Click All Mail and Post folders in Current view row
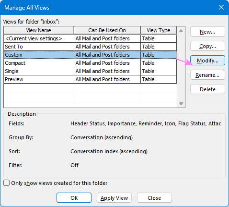Viewport: 229px width, 207px height. coord(107,38)
